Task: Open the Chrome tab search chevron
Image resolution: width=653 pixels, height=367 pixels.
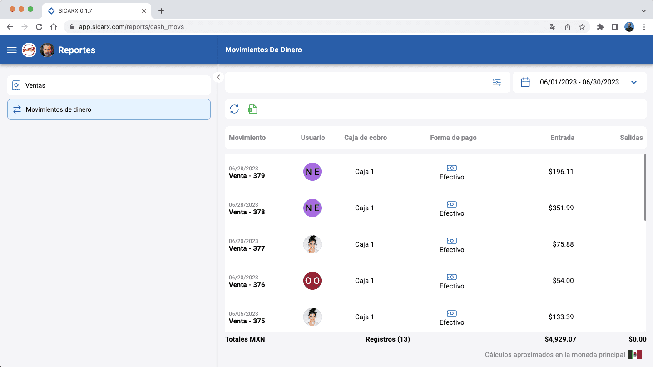Action: pyautogui.click(x=643, y=10)
